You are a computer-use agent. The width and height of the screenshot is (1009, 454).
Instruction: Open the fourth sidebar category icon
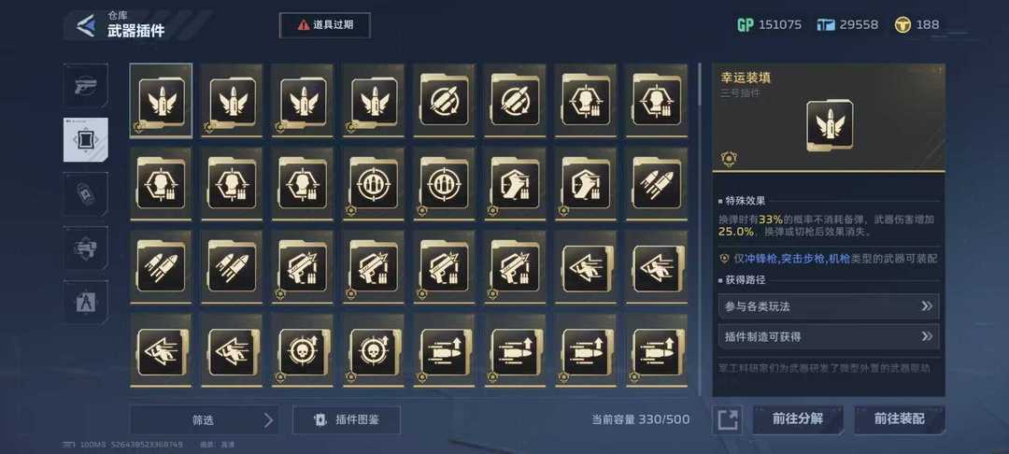click(x=86, y=248)
